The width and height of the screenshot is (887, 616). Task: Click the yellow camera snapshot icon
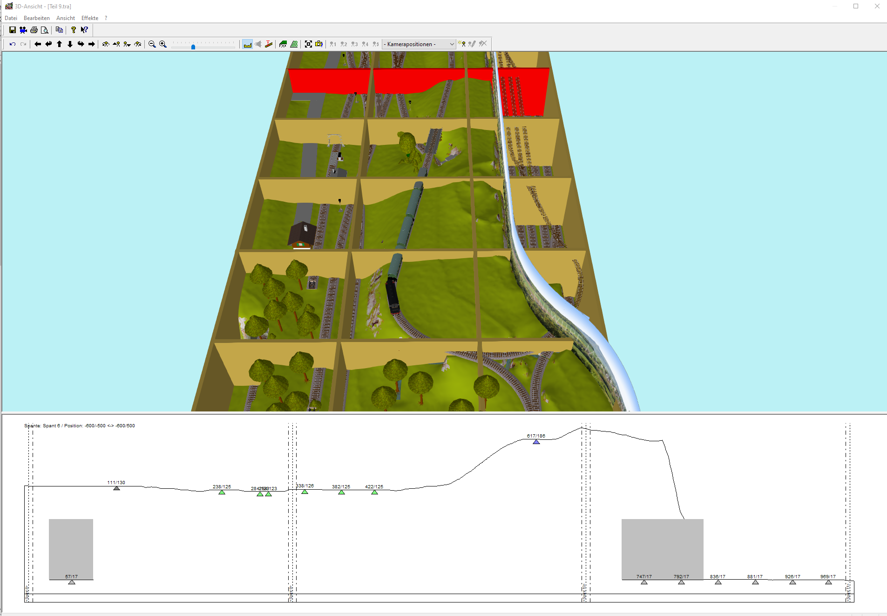[319, 44]
